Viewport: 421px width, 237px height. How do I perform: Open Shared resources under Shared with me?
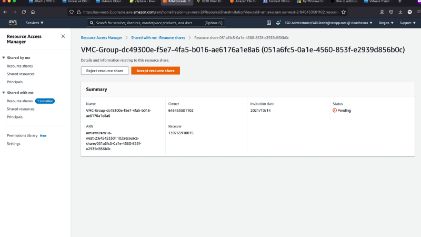(21, 109)
